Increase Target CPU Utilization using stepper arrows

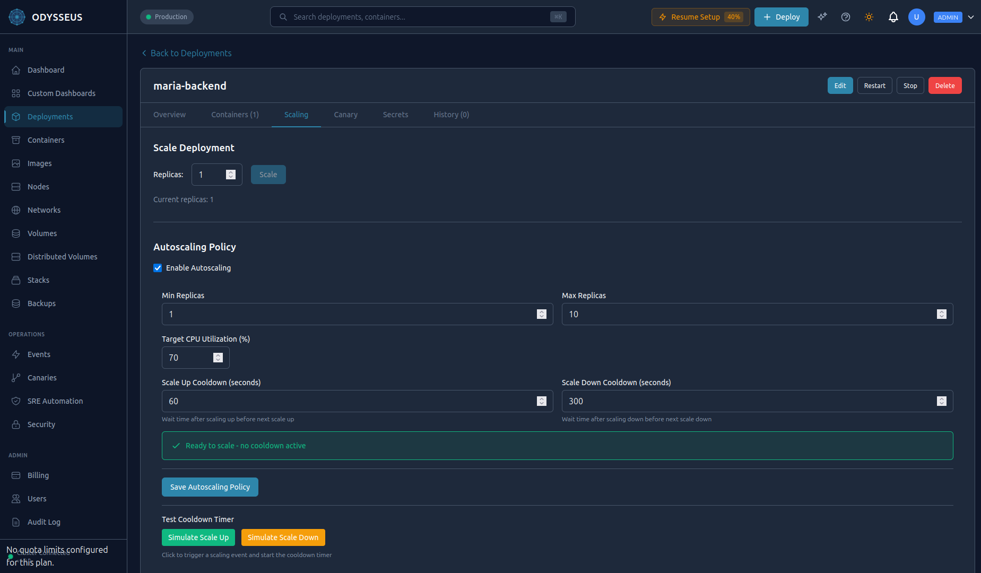point(218,355)
